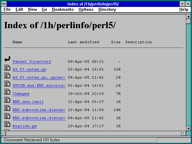The width and height of the screenshot is (192, 144).
Task: Open the Edit menu
Action: [x=19, y=9]
